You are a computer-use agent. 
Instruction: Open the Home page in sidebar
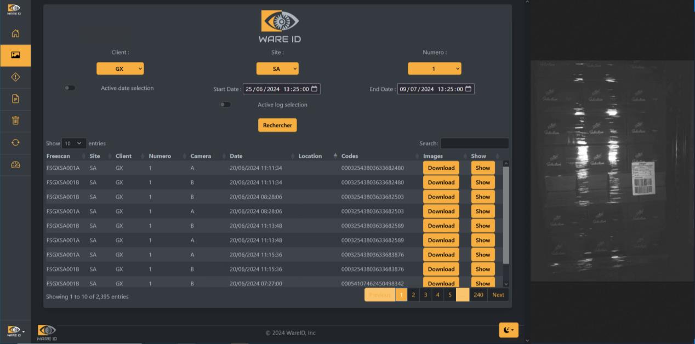(x=15, y=33)
